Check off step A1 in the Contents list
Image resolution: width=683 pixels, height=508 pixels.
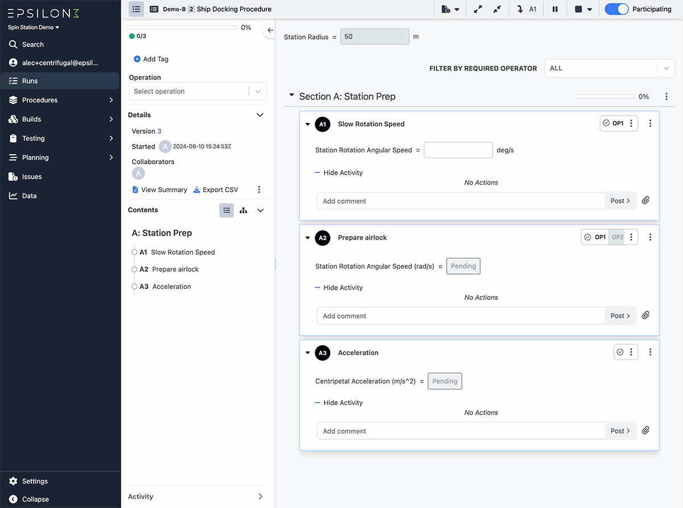pos(134,252)
